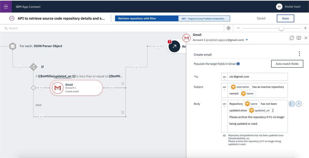Viewport: 309px width, 158px height.
Task: Click the Done button
Action: 285,18
